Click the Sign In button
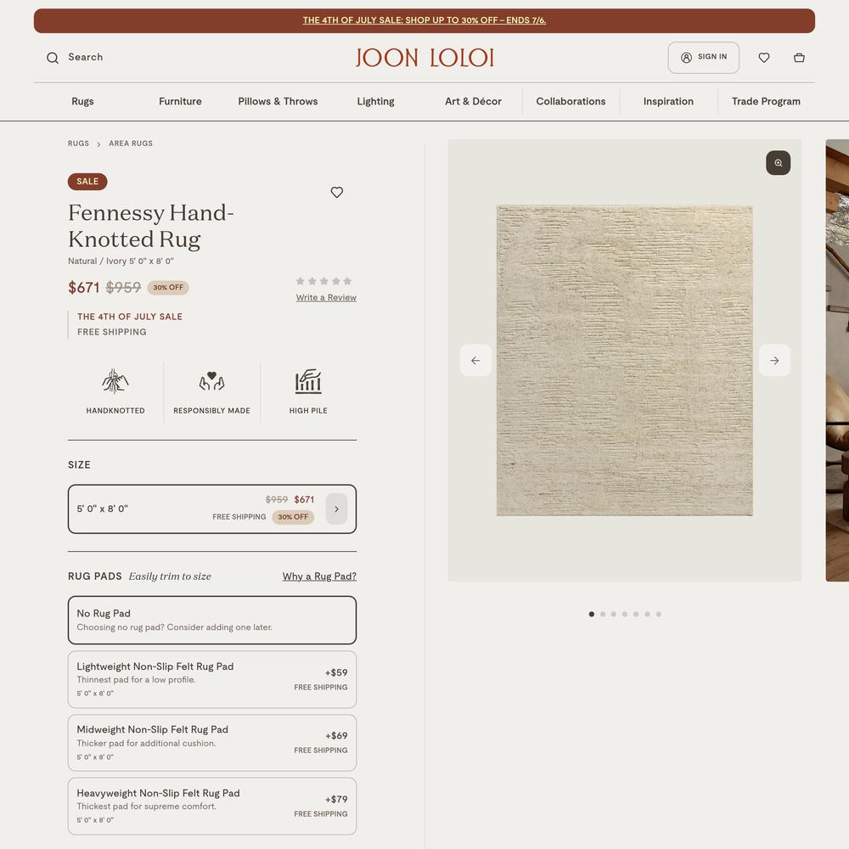The width and height of the screenshot is (849, 849). pos(703,58)
